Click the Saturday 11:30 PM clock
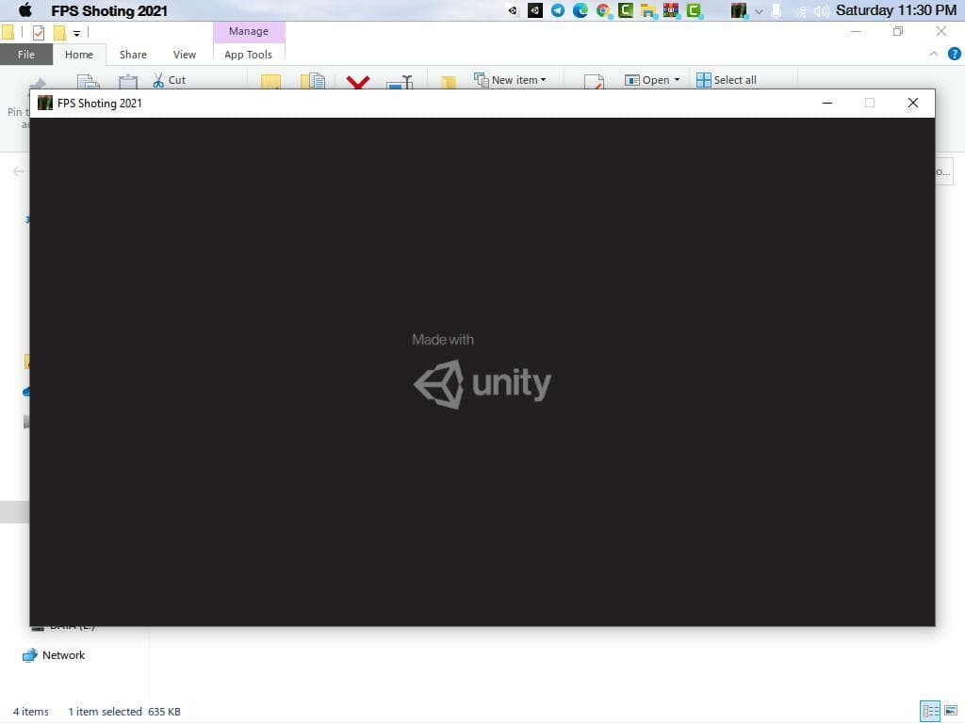This screenshot has height=723, width=965. (895, 9)
